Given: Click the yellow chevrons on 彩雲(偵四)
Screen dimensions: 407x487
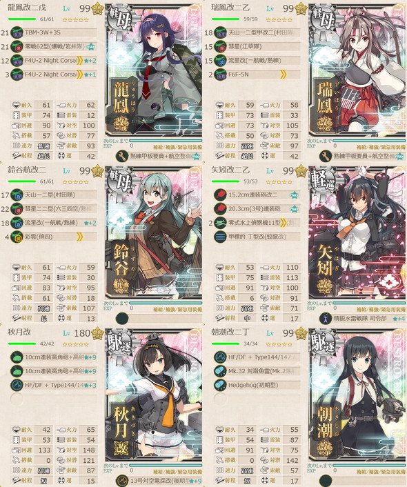Looking at the screenshot, I should coord(80,237).
